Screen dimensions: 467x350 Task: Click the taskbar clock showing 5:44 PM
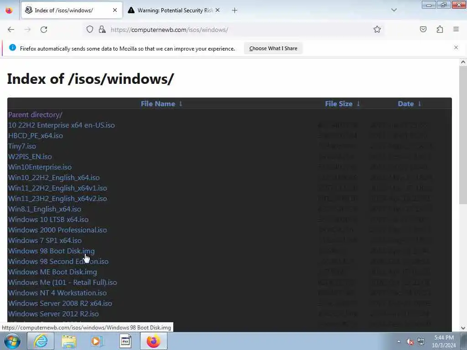444,341
